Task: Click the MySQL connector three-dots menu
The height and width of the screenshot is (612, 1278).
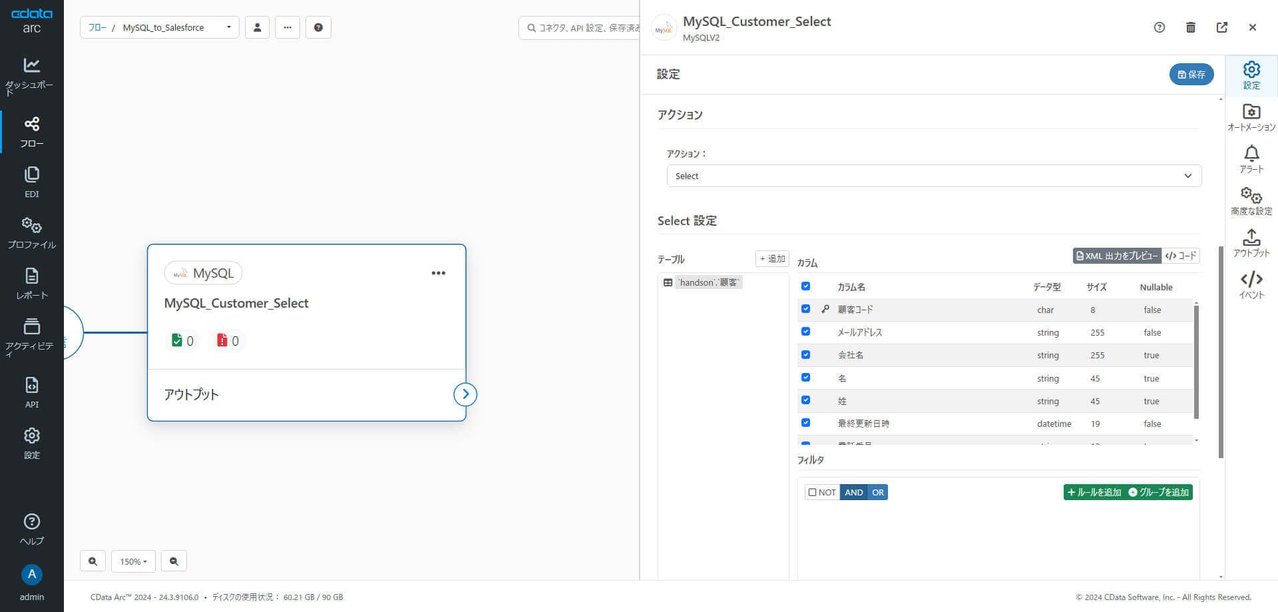Action: point(438,273)
